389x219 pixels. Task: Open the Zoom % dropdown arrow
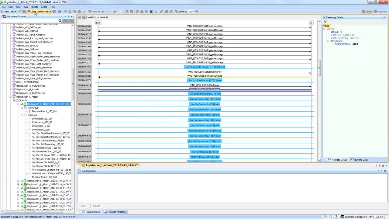point(194,12)
